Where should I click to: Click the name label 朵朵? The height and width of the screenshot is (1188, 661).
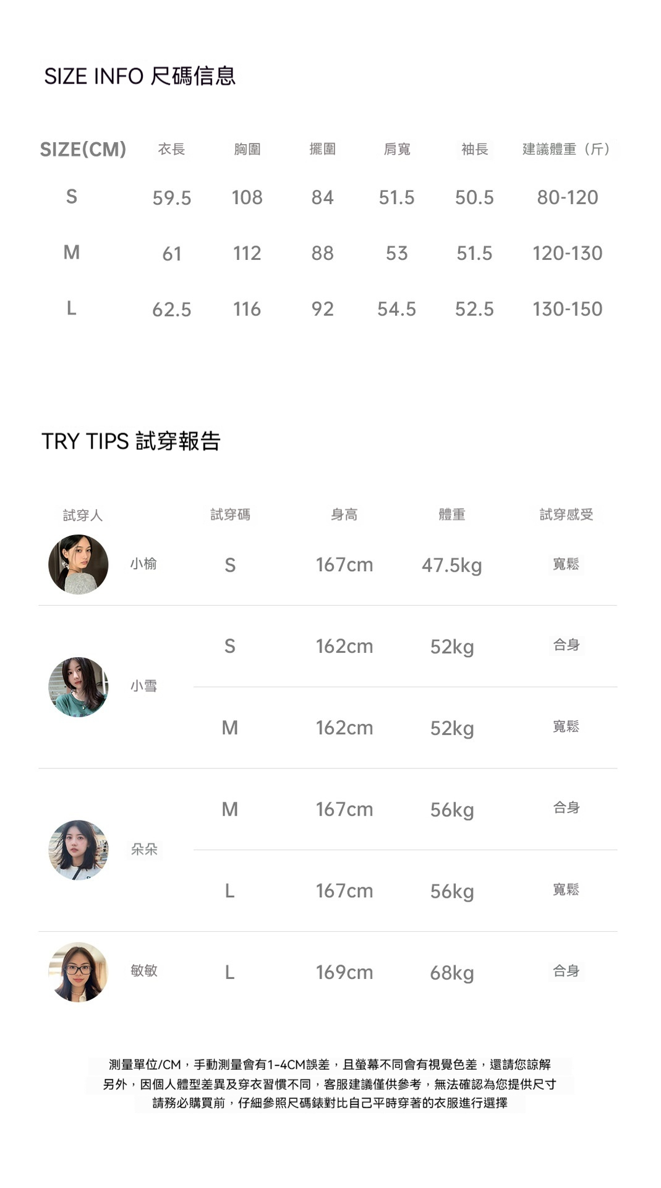[x=144, y=850]
